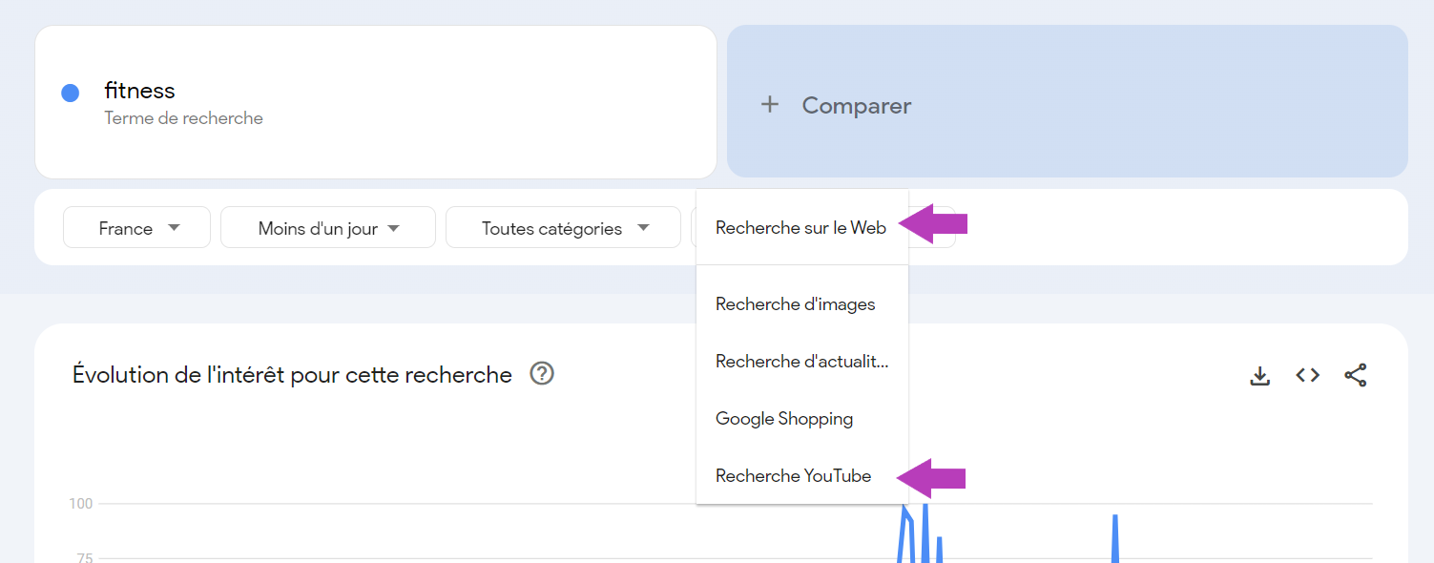1434x563 pixels.
Task: Select 'Recherche sur le Web' from the menu
Action: (800, 227)
